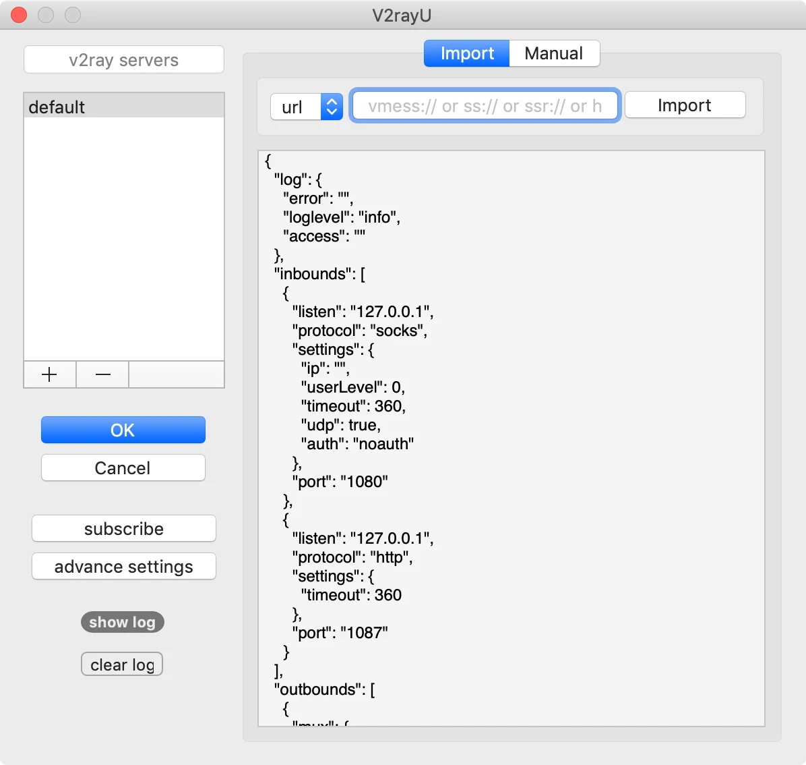Switch to the Import tab

tap(467, 53)
